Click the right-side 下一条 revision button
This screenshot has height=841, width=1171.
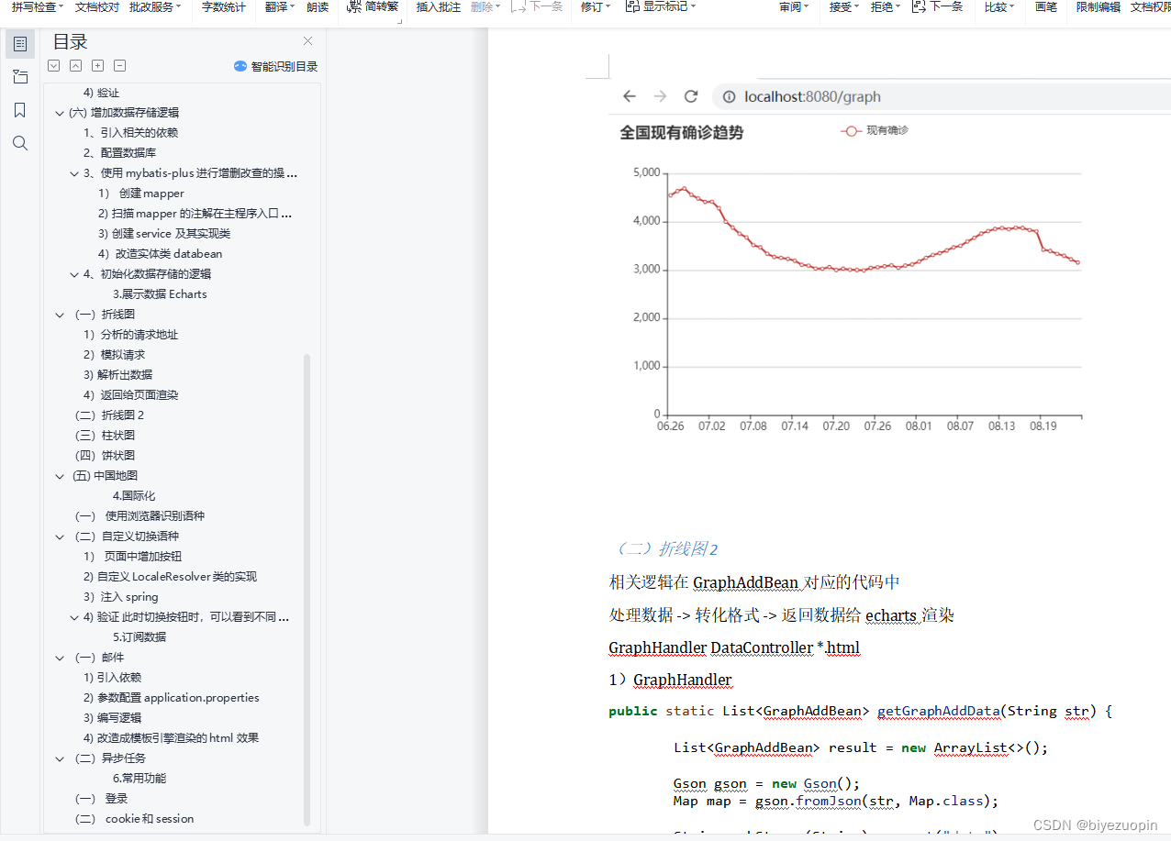[x=938, y=7]
